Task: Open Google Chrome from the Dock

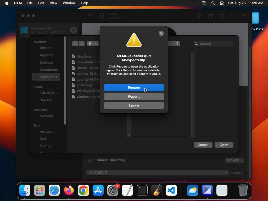Action: tap(83, 190)
